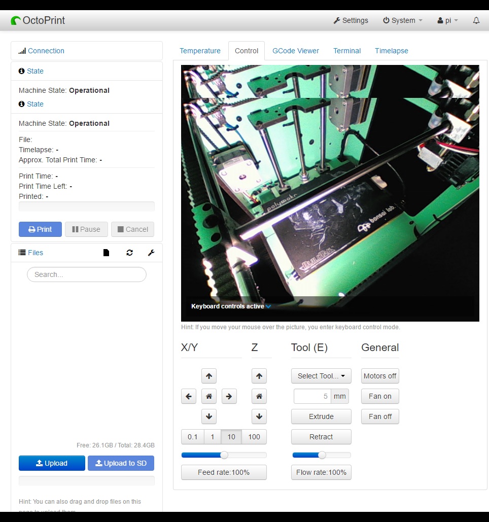Refresh the Files list
The width and height of the screenshot is (489, 522).
[129, 252]
